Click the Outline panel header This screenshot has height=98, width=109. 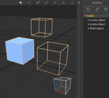click(x=97, y=3)
